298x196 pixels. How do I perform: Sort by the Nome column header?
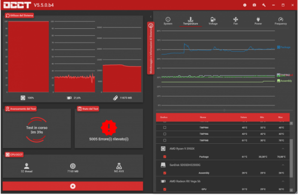point(203,117)
